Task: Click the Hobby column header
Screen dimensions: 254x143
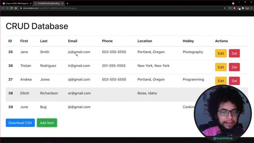Action: (x=188, y=41)
